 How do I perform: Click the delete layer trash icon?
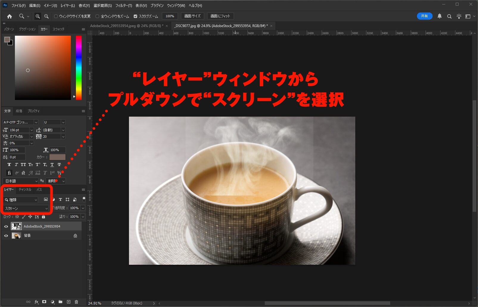pos(76,302)
